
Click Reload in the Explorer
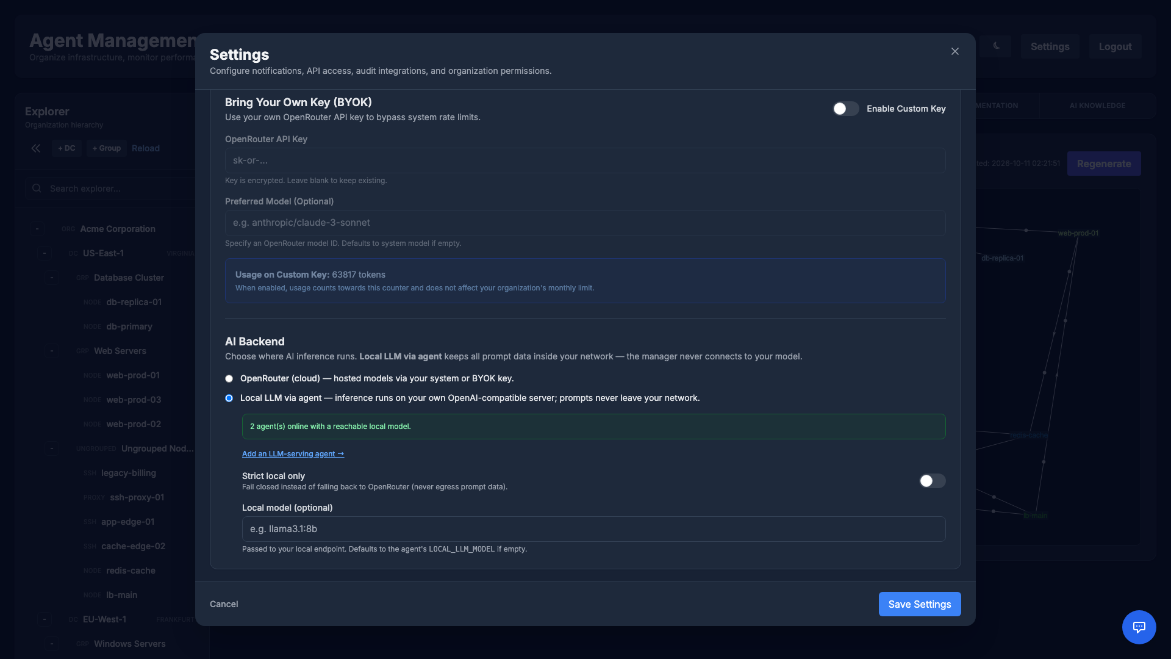(146, 148)
